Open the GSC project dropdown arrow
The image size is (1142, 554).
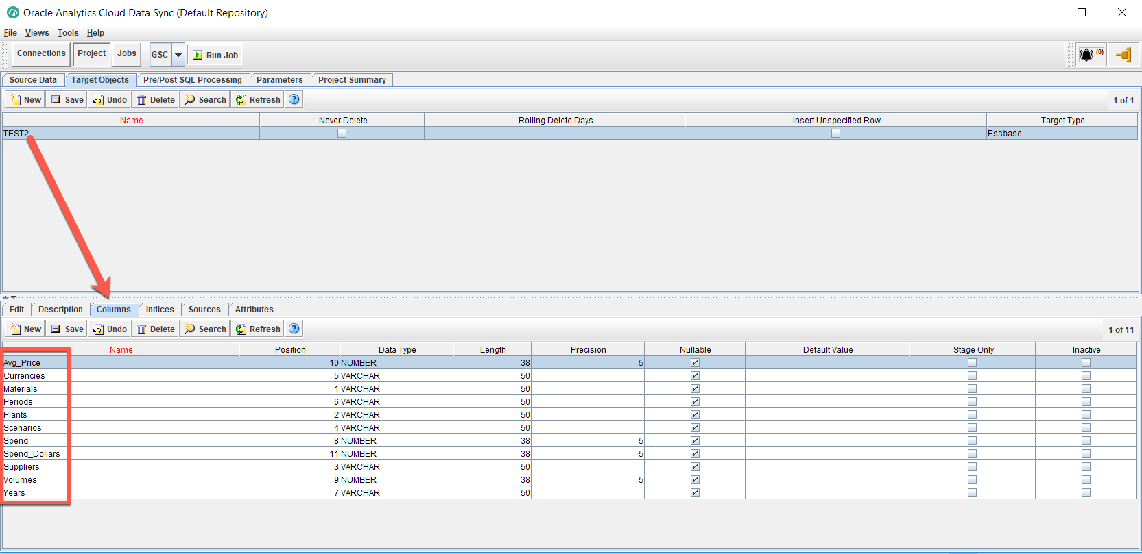pos(178,55)
